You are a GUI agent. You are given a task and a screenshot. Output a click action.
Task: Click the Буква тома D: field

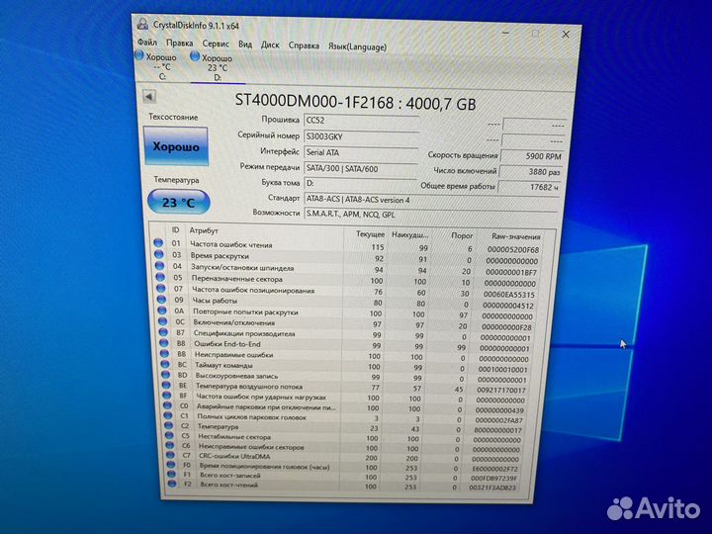pyautogui.click(x=361, y=184)
